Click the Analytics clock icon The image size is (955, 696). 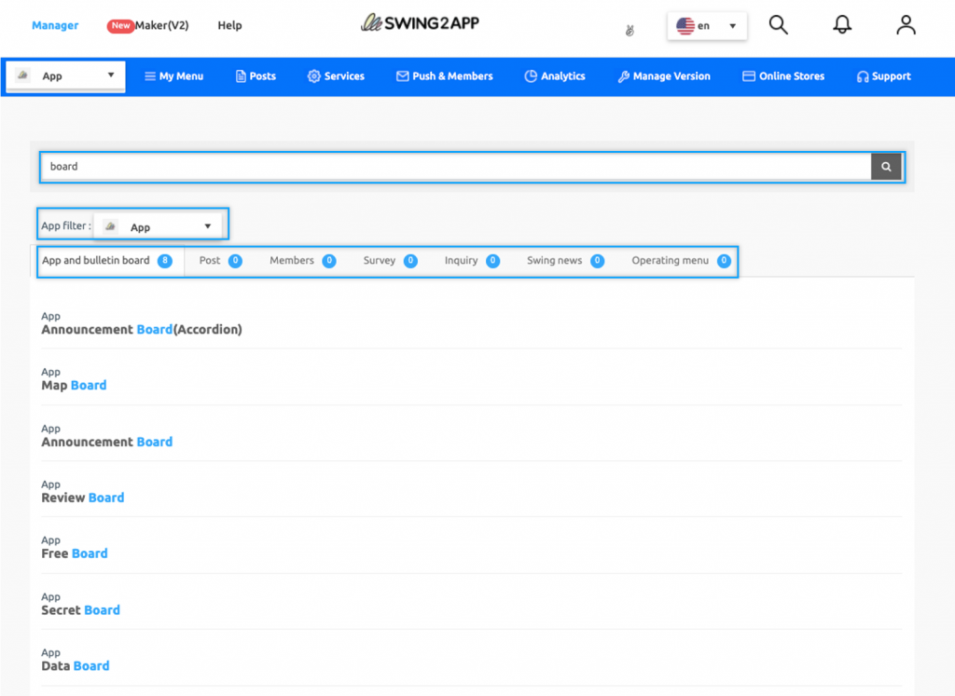(x=528, y=76)
